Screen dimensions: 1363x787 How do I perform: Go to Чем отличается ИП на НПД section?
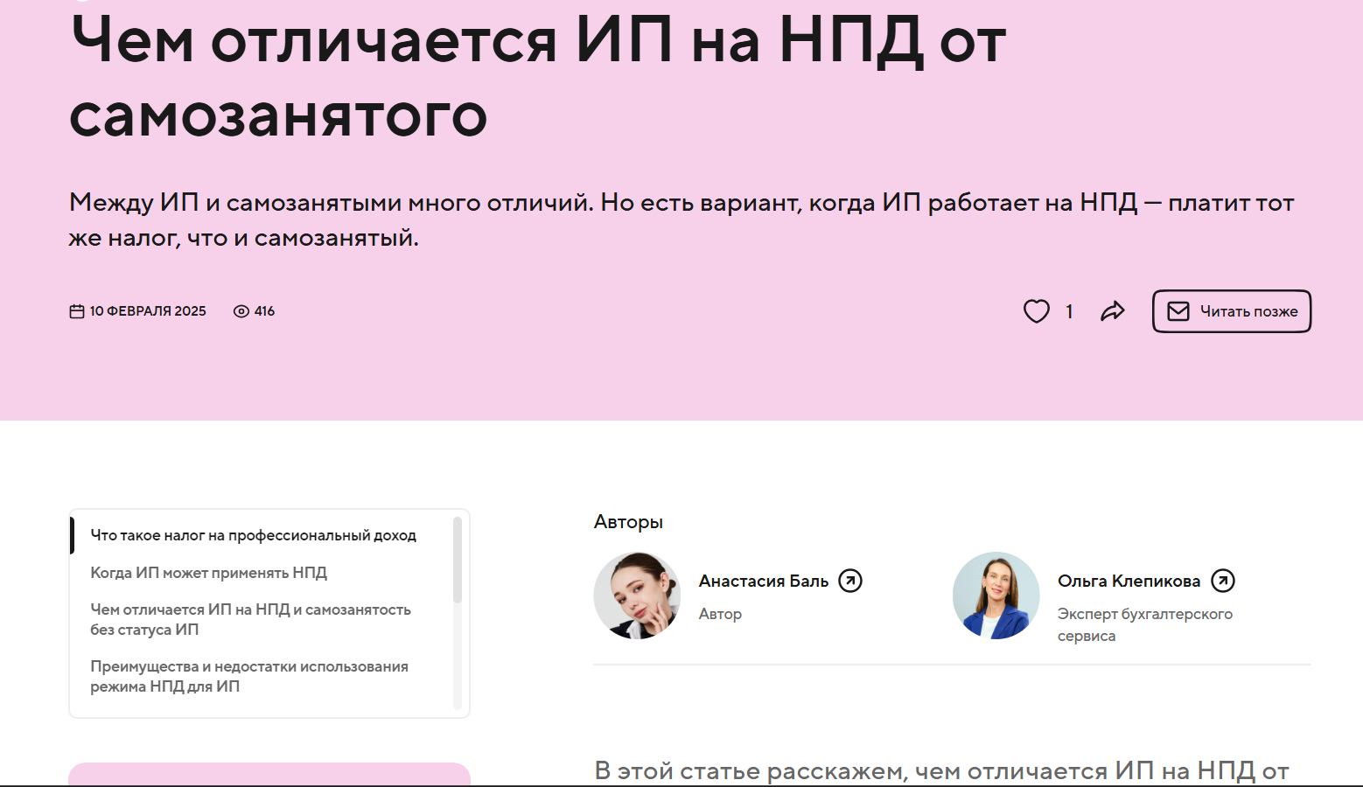251,619
